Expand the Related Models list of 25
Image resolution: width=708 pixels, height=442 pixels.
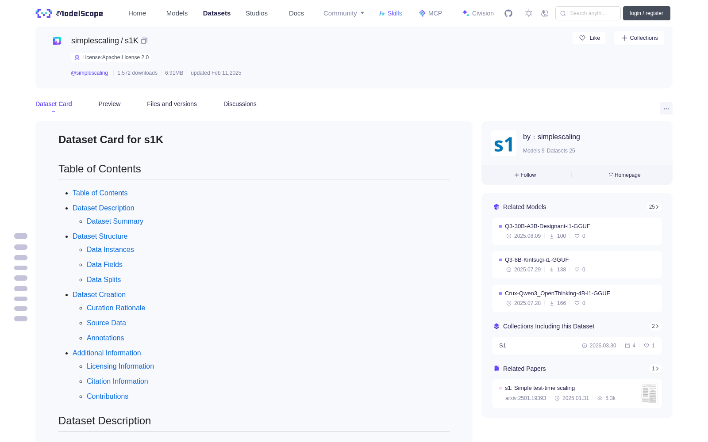[x=654, y=207]
